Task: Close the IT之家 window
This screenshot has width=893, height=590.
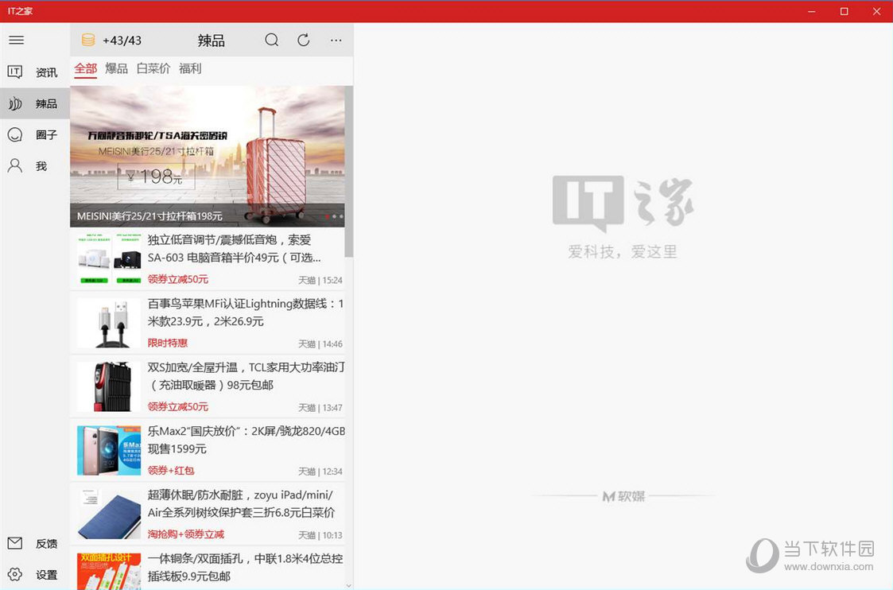Action: (876, 11)
